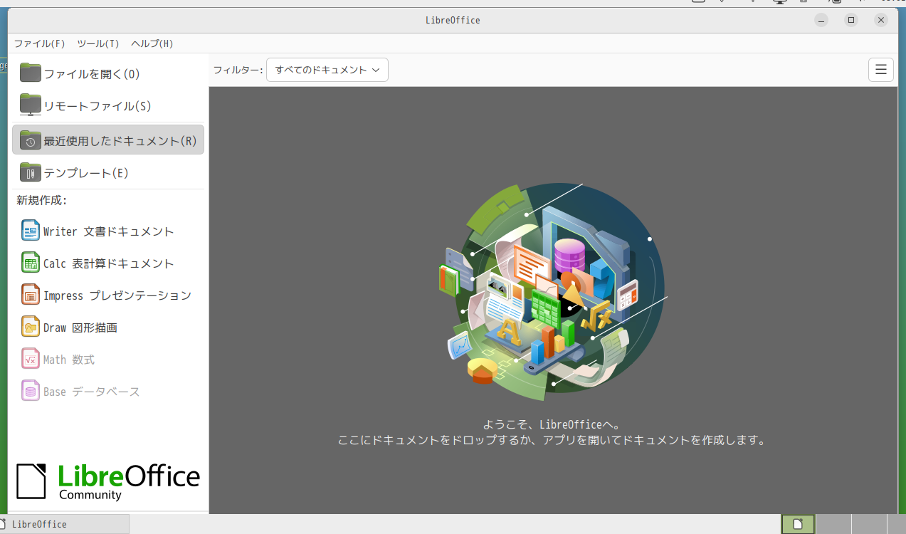Minimize the LibreOffice window
906x534 pixels.
click(x=821, y=20)
